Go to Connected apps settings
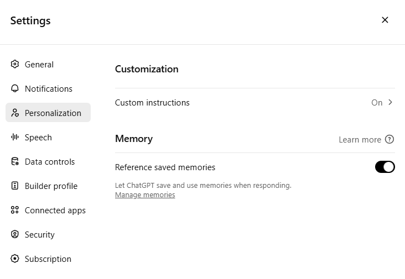405x279 pixels. click(48, 210)
